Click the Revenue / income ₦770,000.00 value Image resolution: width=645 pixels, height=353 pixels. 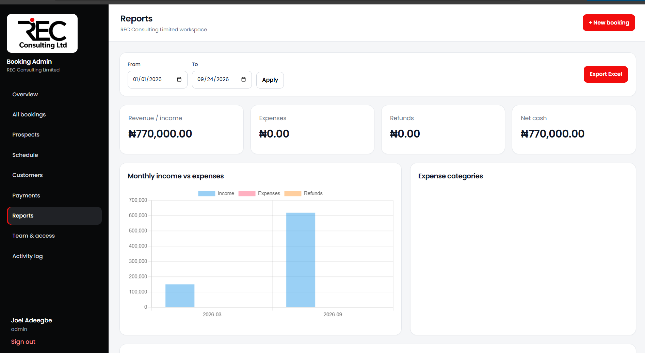pos(160,134)
